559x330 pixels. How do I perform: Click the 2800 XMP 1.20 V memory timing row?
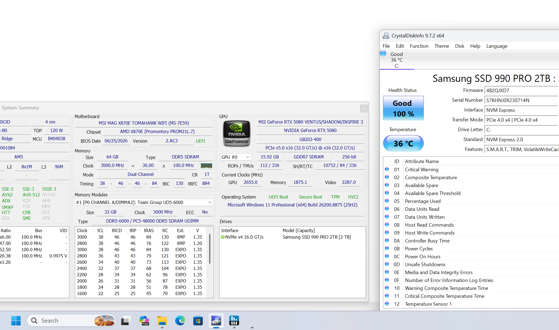click(x=141, y=243)
